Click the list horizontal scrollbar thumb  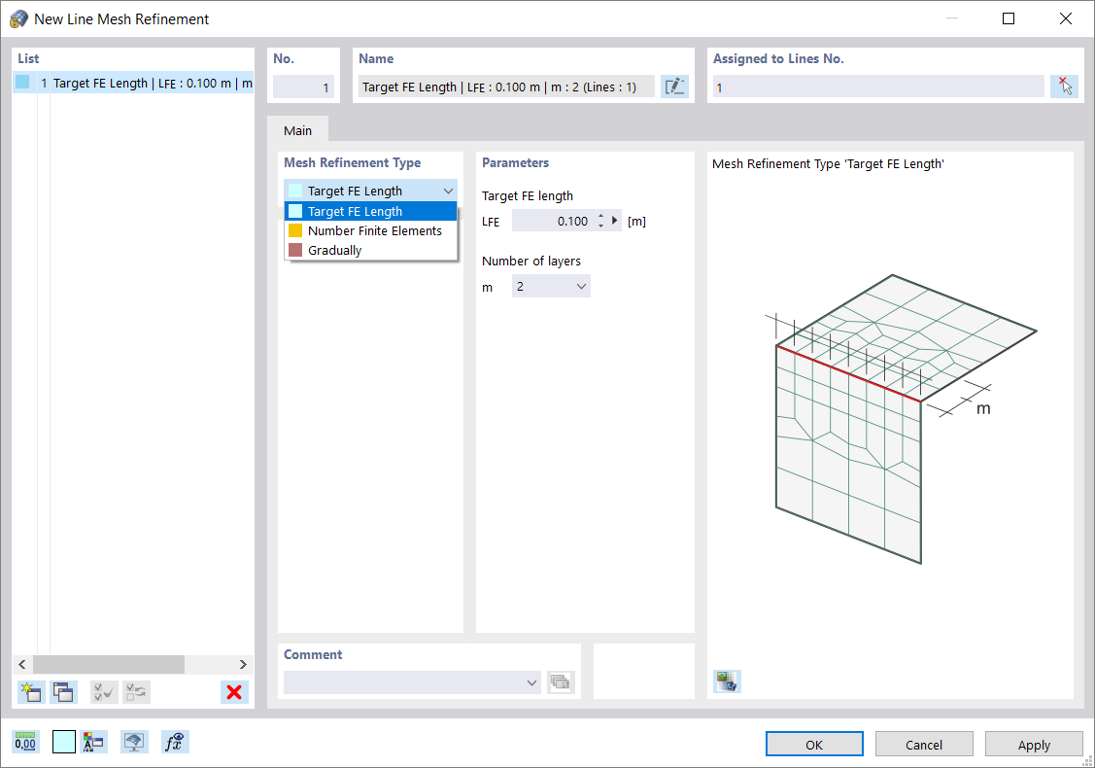[x=108, y=664]
